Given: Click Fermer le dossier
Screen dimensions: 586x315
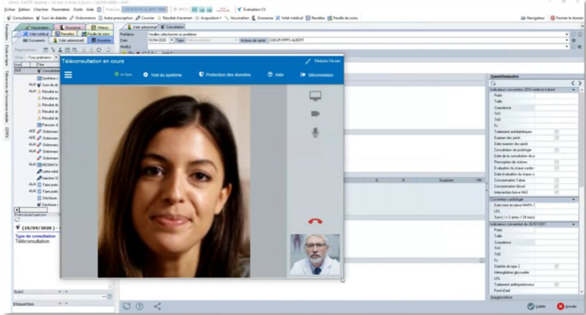Looking at the screenshot, I should (566, 18).
